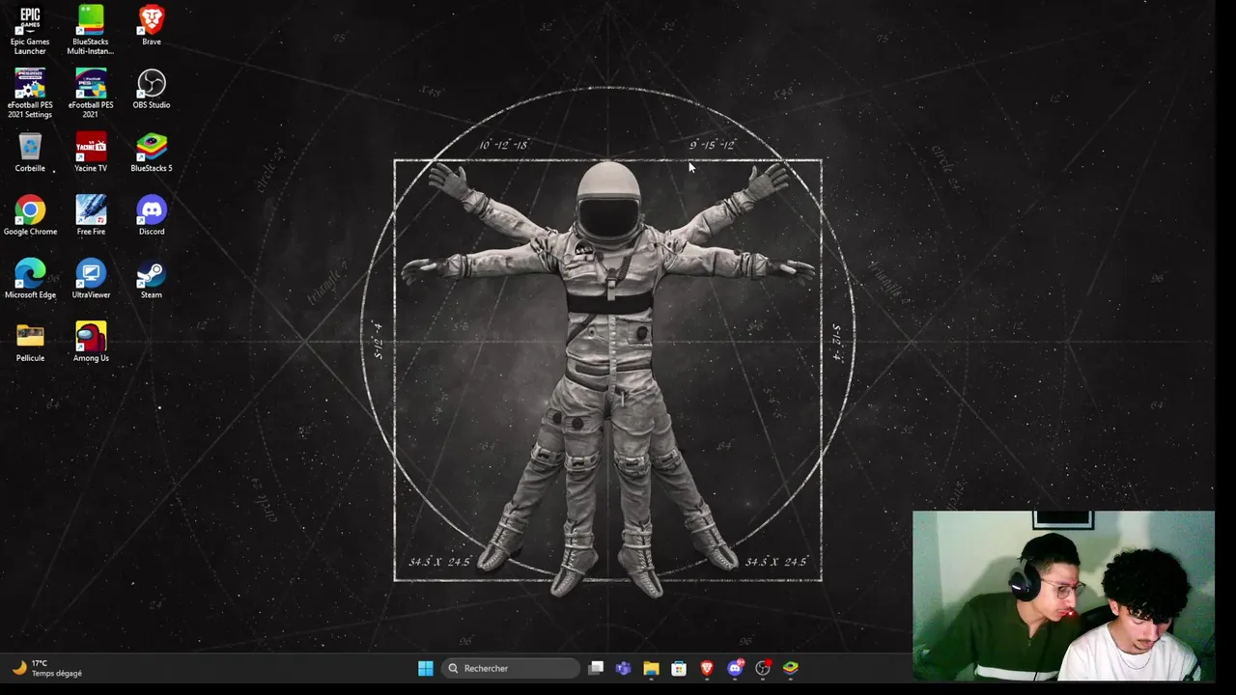The width and height of the screenshot is (1236, 695).
Task: Open File Explorer from the taskbar
Action: point(651,668)
